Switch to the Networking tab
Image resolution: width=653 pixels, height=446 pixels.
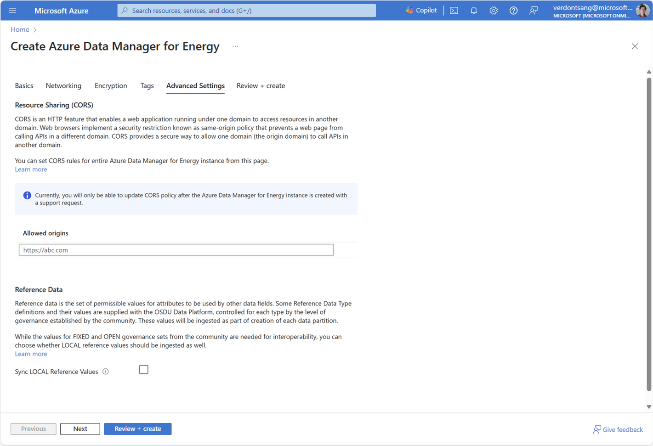tap(63, 86)
